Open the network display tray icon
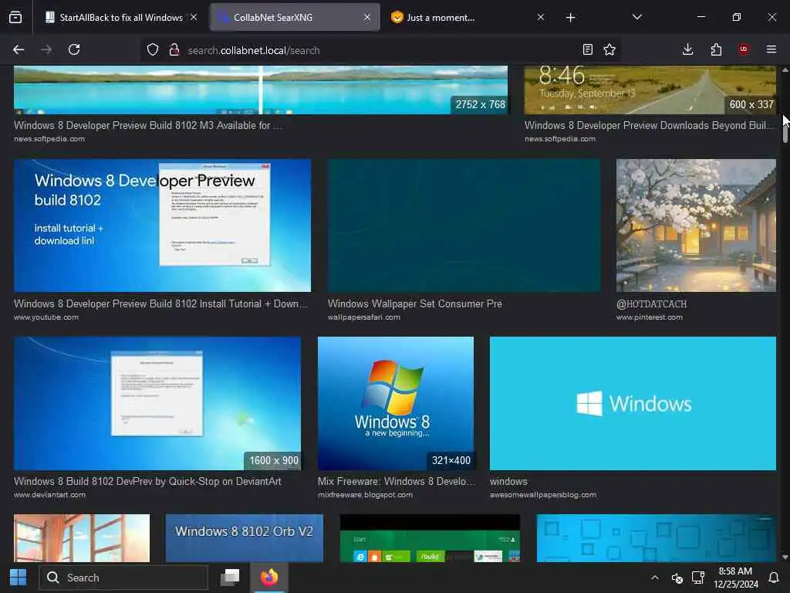The image size is (790, 593). tap(697, 578)
